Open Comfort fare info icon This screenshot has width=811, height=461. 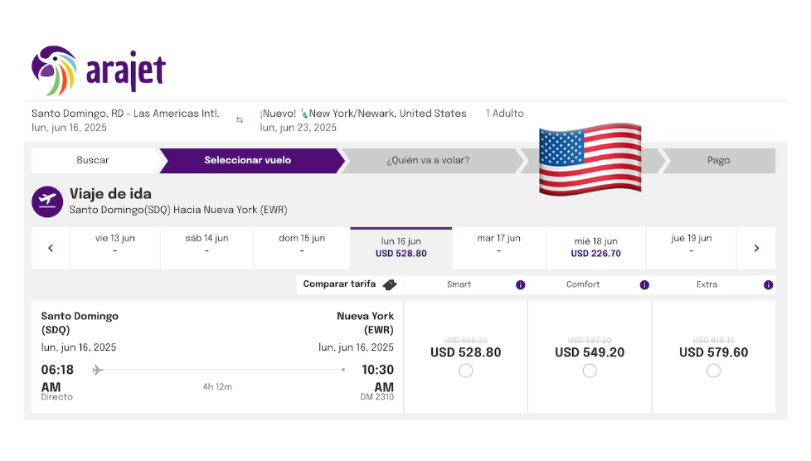(644, 285)
